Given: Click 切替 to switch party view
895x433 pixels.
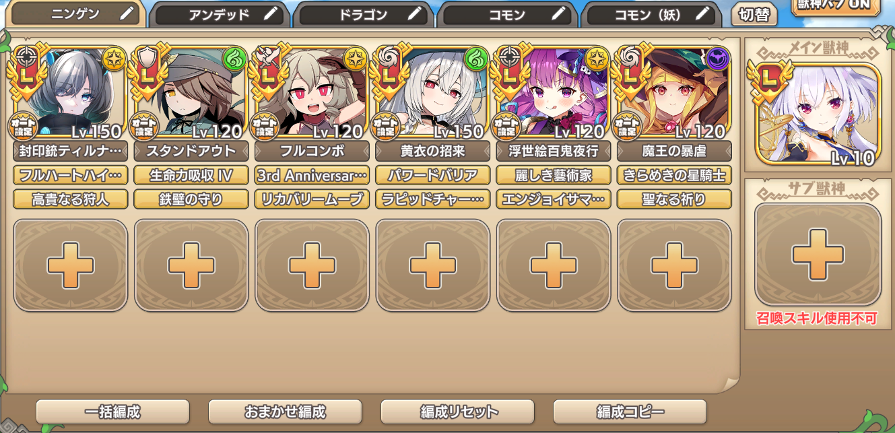Looking at the screenshot, I should (754, 15).
